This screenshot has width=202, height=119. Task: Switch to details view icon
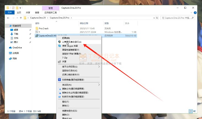(191, 111)
